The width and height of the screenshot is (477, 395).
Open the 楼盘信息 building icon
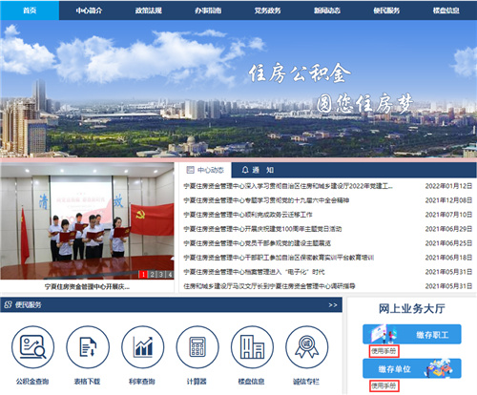[252, 347]
